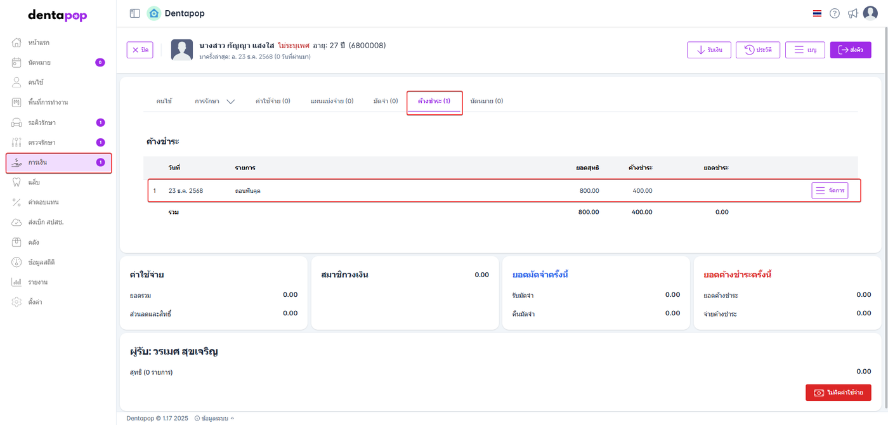Click the 23 ธ.ค. 2568 date cell
Viewport: 888px width, 425px height.
click(186, 191)
